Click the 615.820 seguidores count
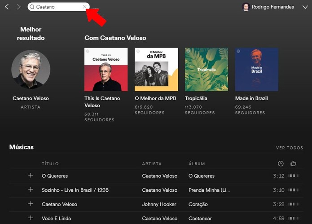Image resolution: width=312 pixels, height=224 pixels. click(x=149, y=110)
